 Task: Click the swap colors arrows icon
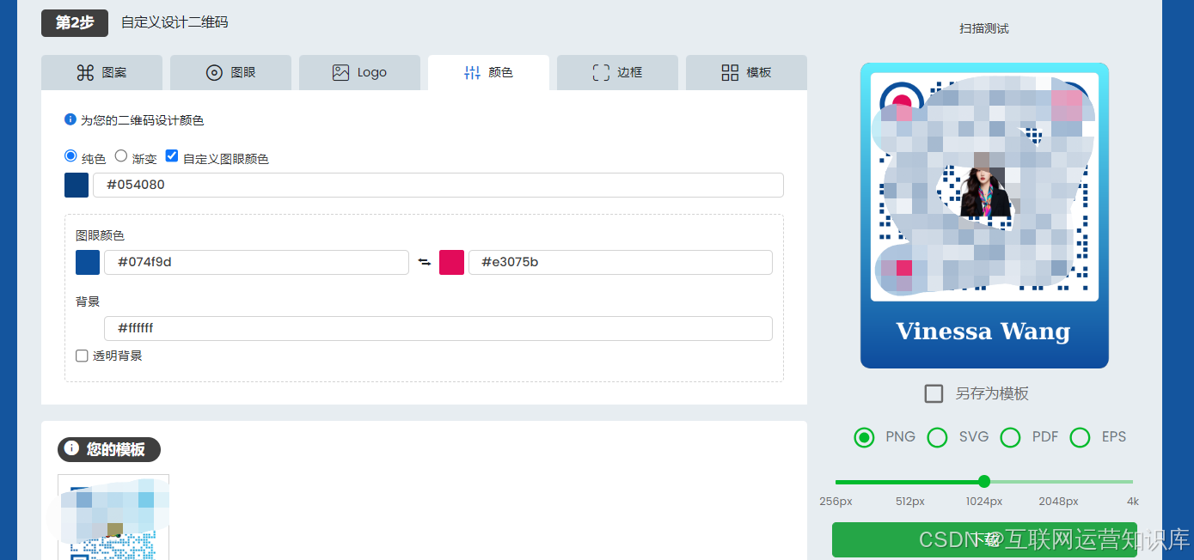click(425, 262)
